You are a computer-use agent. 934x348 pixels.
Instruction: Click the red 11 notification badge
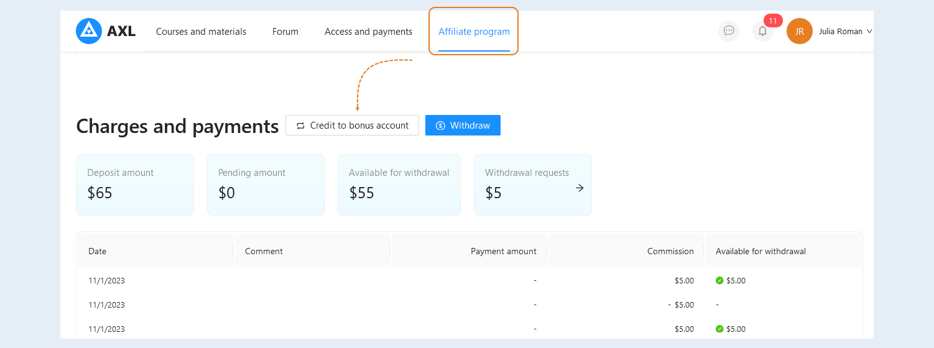pyautogui.click(x=773, y=21)
